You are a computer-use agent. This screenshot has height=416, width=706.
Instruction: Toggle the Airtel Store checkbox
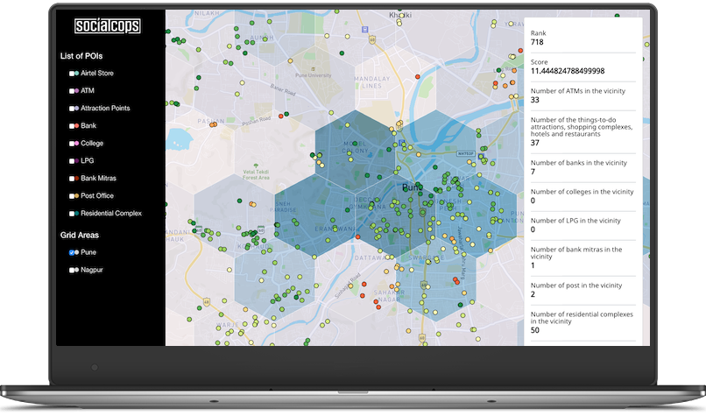71,74
